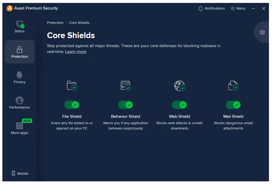The height and width of the screenshot is (184, 272).
Task: Minimize the Avast window
Action: tap(253, 8)
